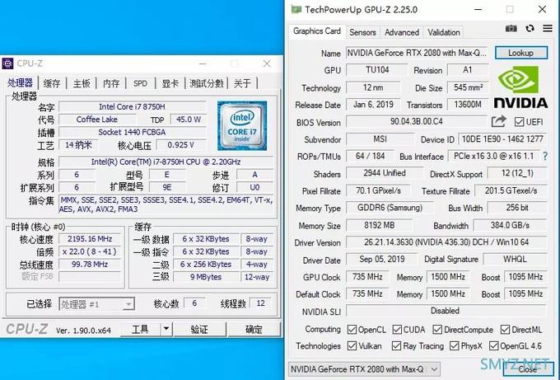Click the BIOS Version field 90.04.3B.00.C4

(x=417, y=121)
